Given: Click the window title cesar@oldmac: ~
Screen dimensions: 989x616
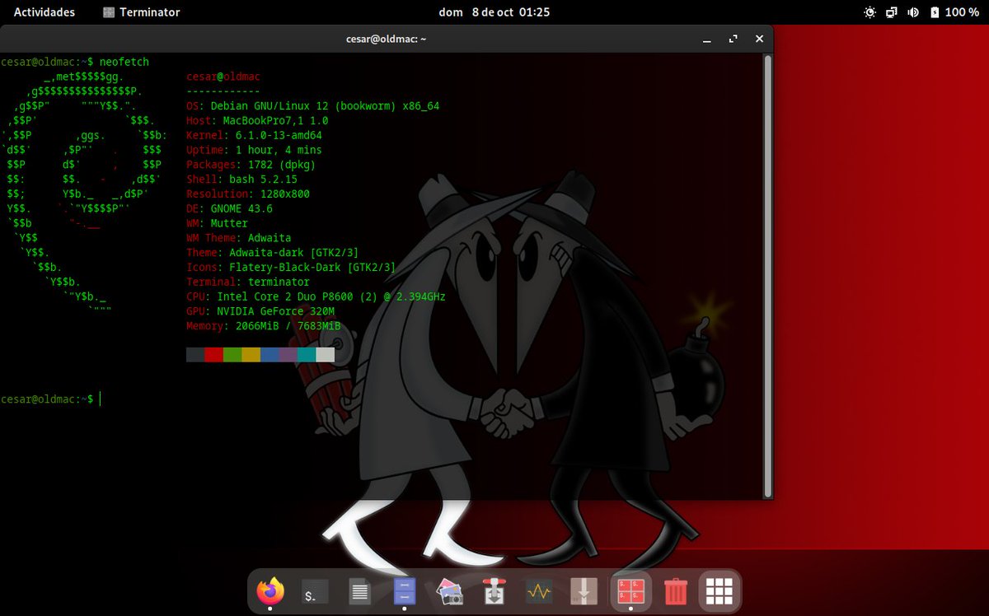Looking at the screenshot, I should (386, 39).
